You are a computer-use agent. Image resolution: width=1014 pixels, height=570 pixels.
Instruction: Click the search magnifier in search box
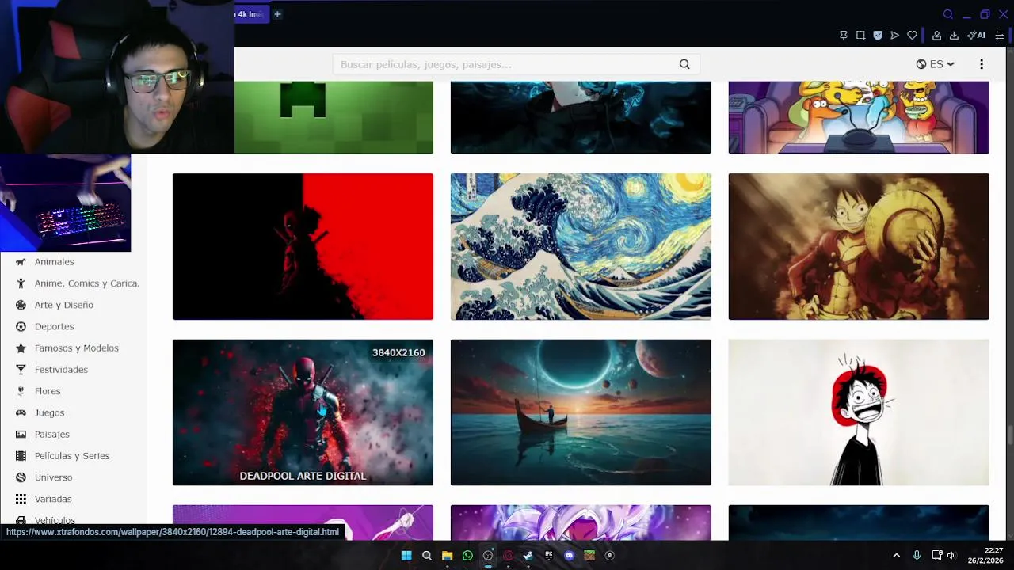pyautogui.click(x=684, y=64)
